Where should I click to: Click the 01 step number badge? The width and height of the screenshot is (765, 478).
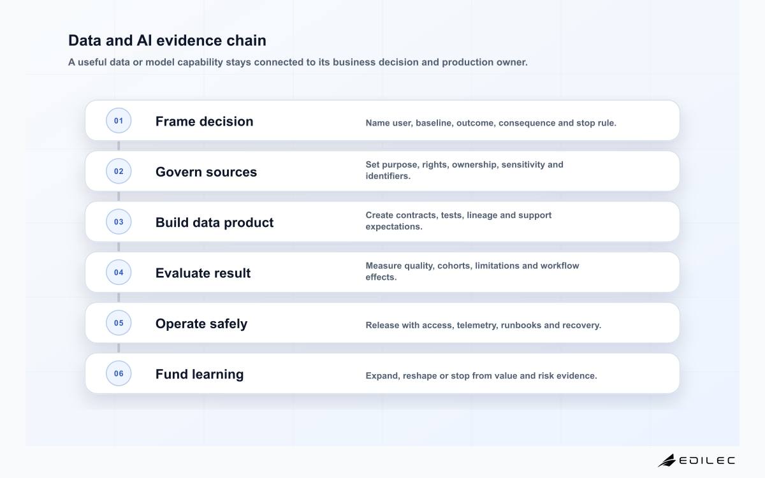click(119, 120)
